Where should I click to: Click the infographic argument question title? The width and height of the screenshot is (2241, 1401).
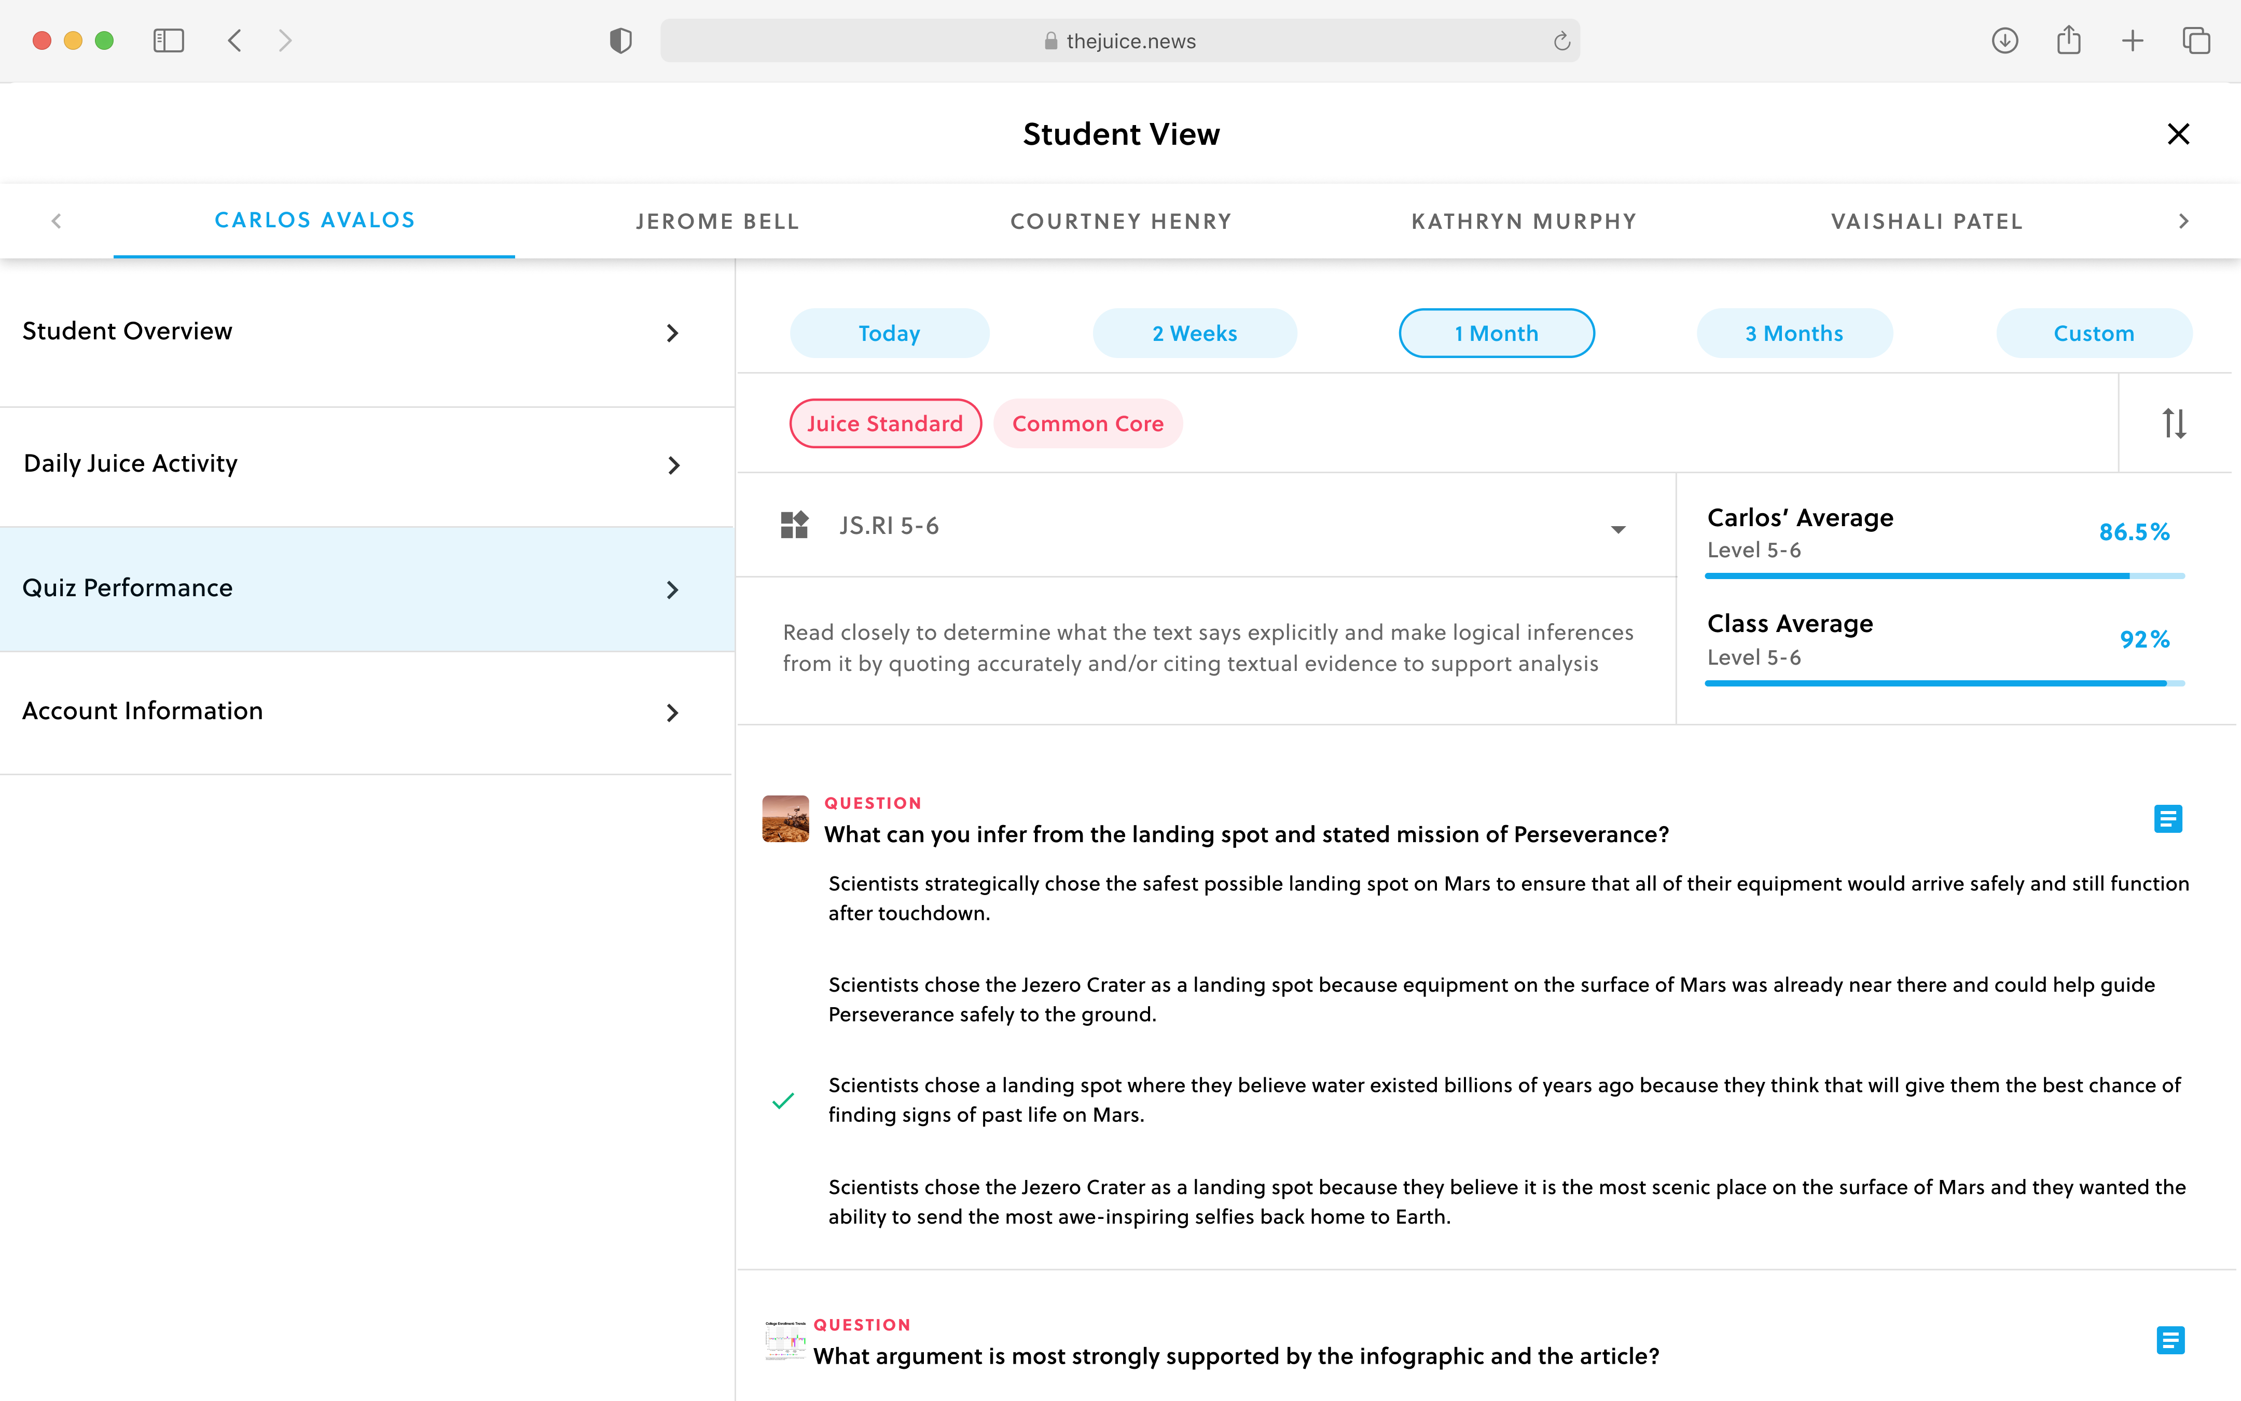[1236, 1355]
